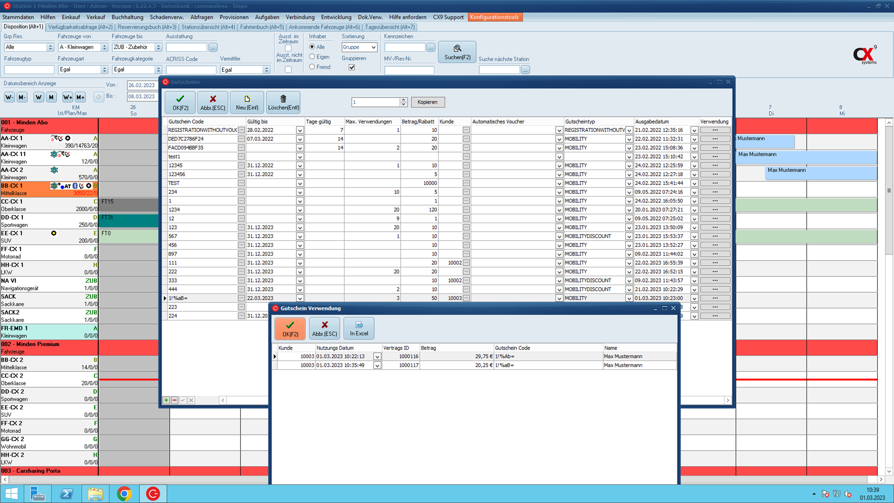Click the Löschen(Entf) trash icon
894x503 pixels.
coord(283,99)
